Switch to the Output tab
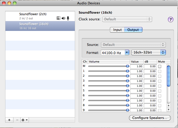 point(133,30)
